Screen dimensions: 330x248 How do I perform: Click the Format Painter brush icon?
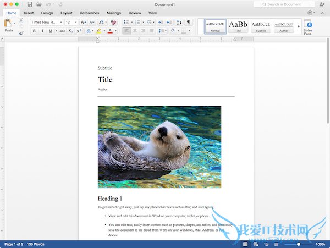pos(21,33)
